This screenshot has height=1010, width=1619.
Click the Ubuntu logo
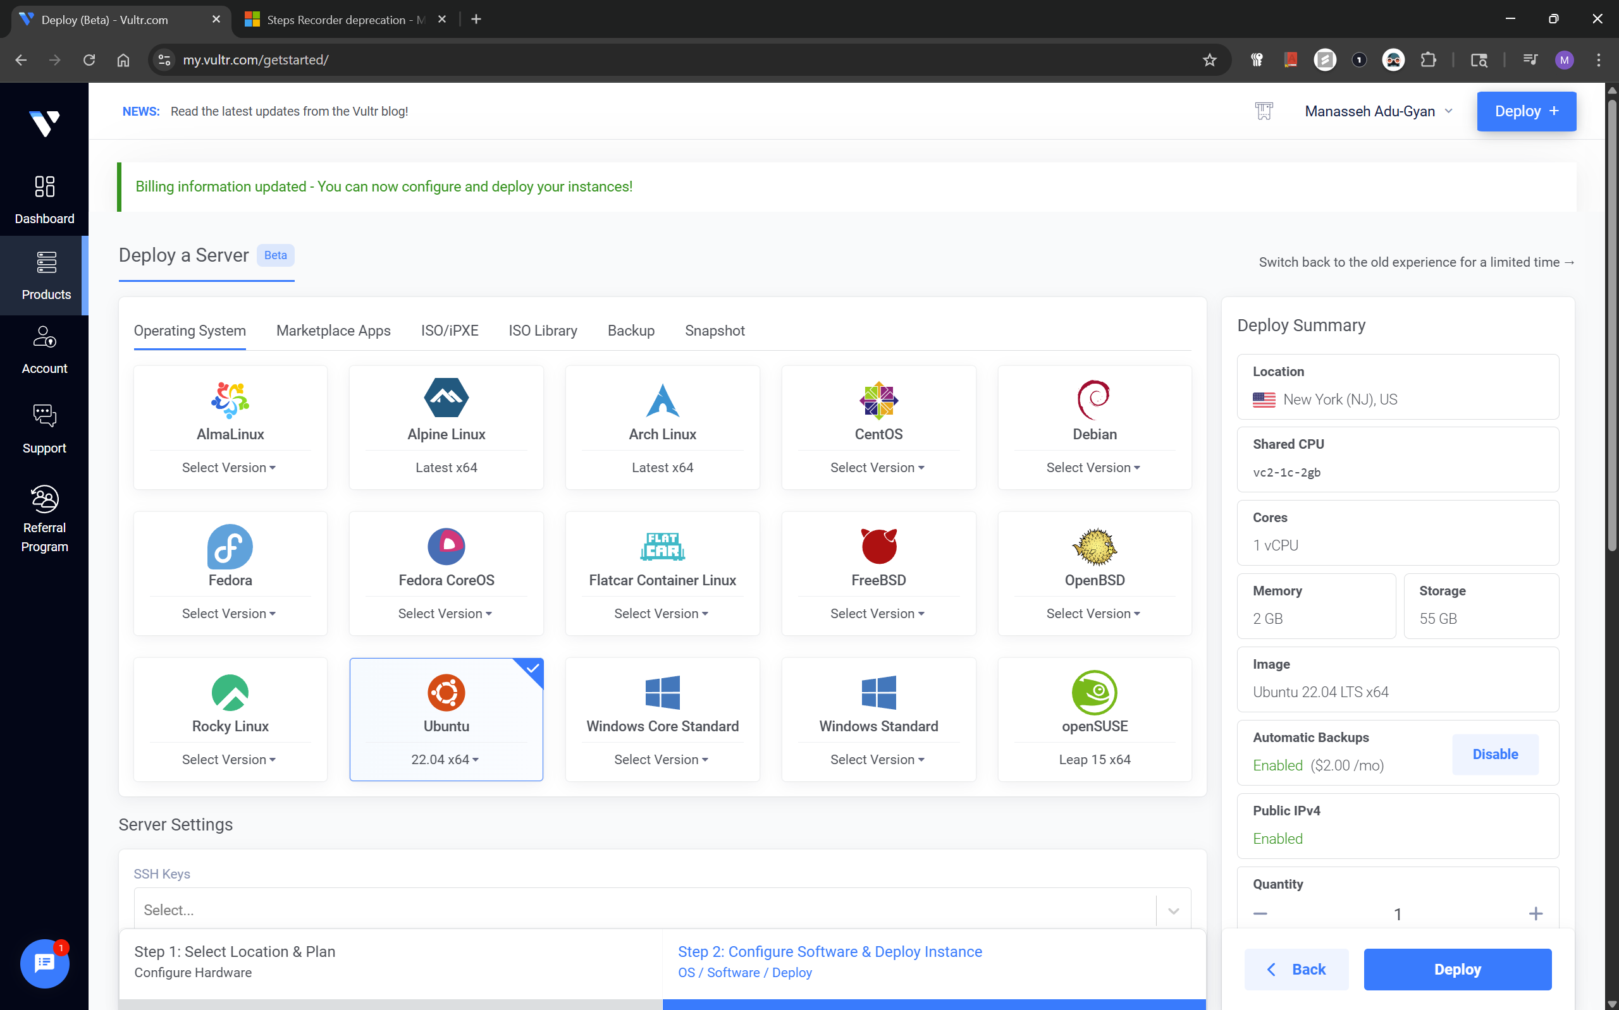click(446, 692)
